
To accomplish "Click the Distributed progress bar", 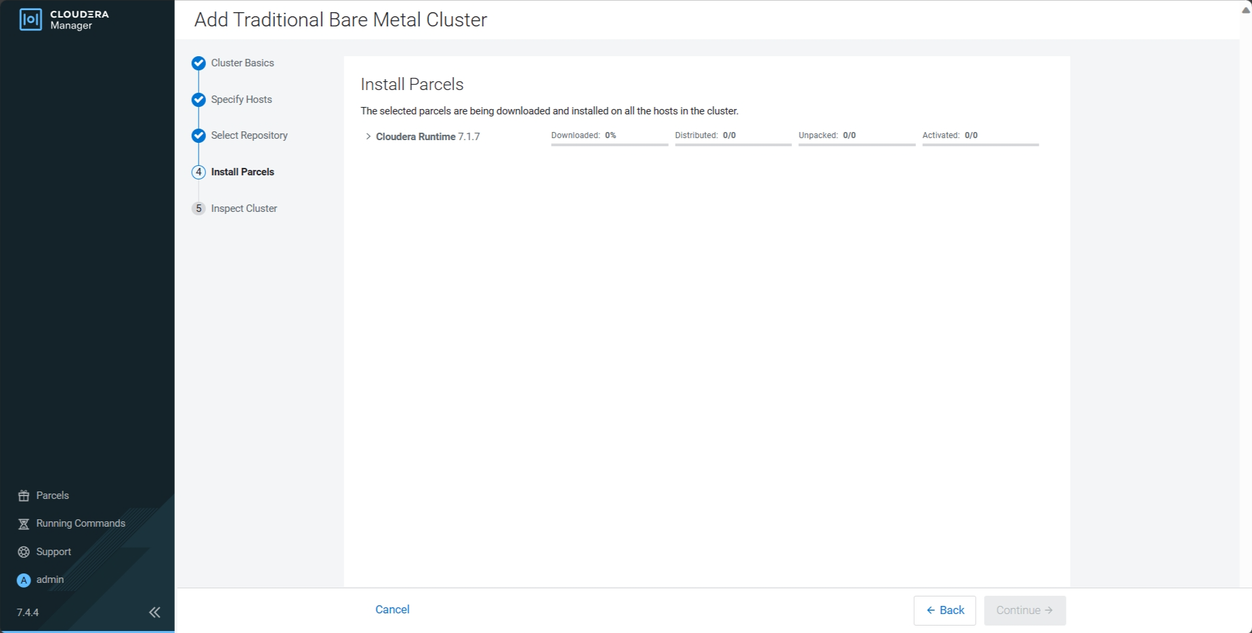I will point(733,144).
